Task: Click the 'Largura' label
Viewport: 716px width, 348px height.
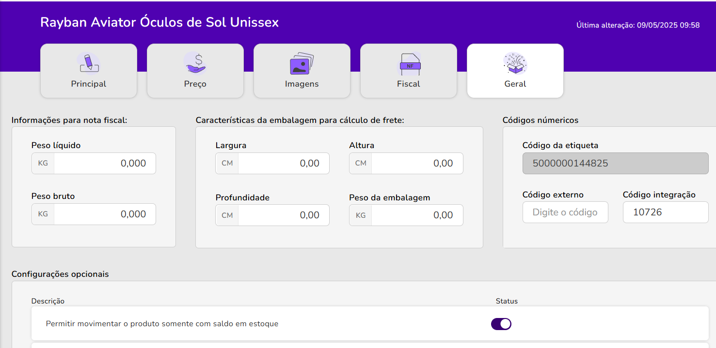Action: pos(231,145)
